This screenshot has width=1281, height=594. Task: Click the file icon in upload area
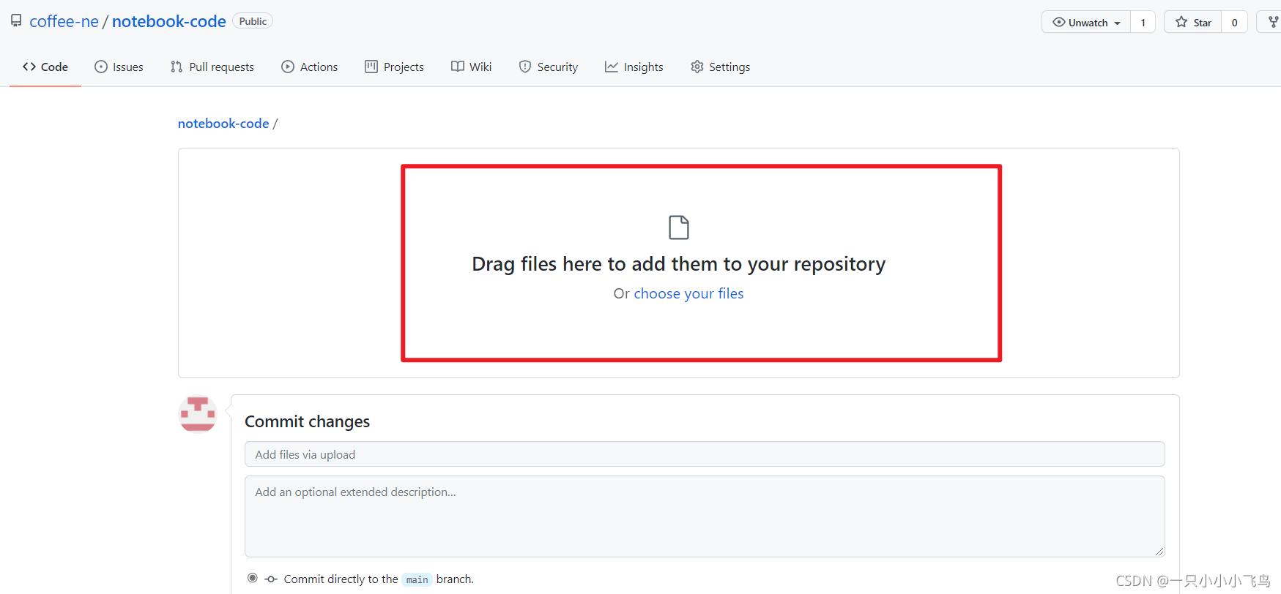[x=679, y=228]
